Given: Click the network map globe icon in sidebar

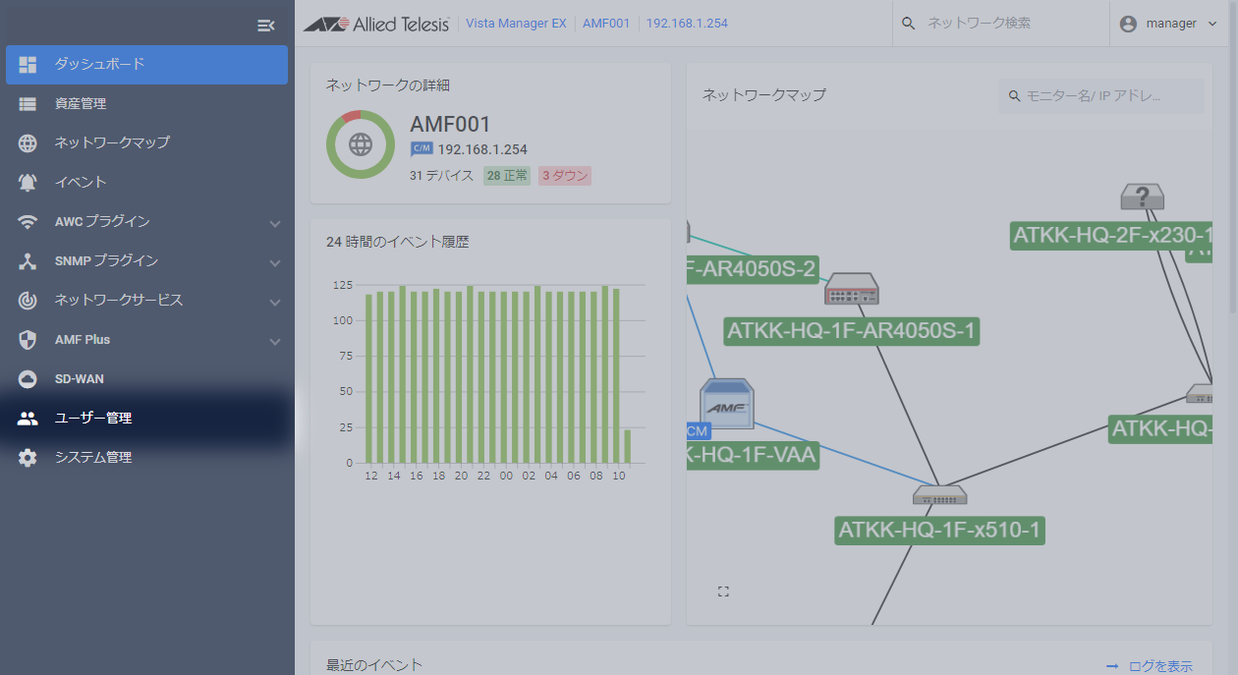Looking at the screenshot, I should [28, 142].
